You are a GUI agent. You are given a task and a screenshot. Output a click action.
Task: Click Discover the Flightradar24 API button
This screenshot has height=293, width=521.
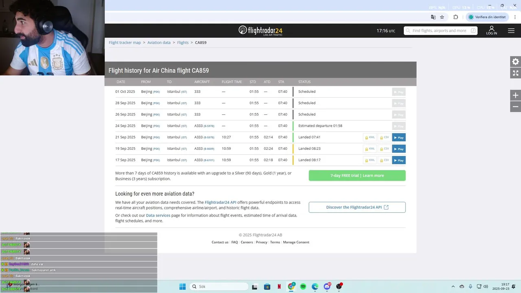(x=357, y=207)
